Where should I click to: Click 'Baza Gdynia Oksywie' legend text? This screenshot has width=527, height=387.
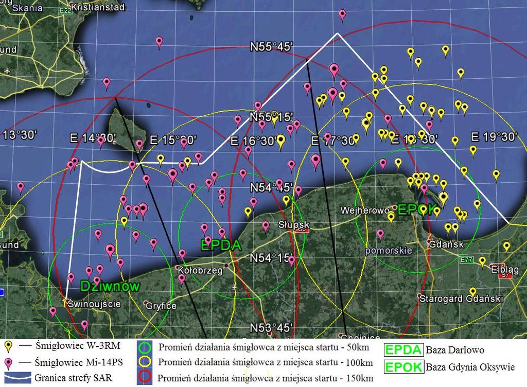470,367
